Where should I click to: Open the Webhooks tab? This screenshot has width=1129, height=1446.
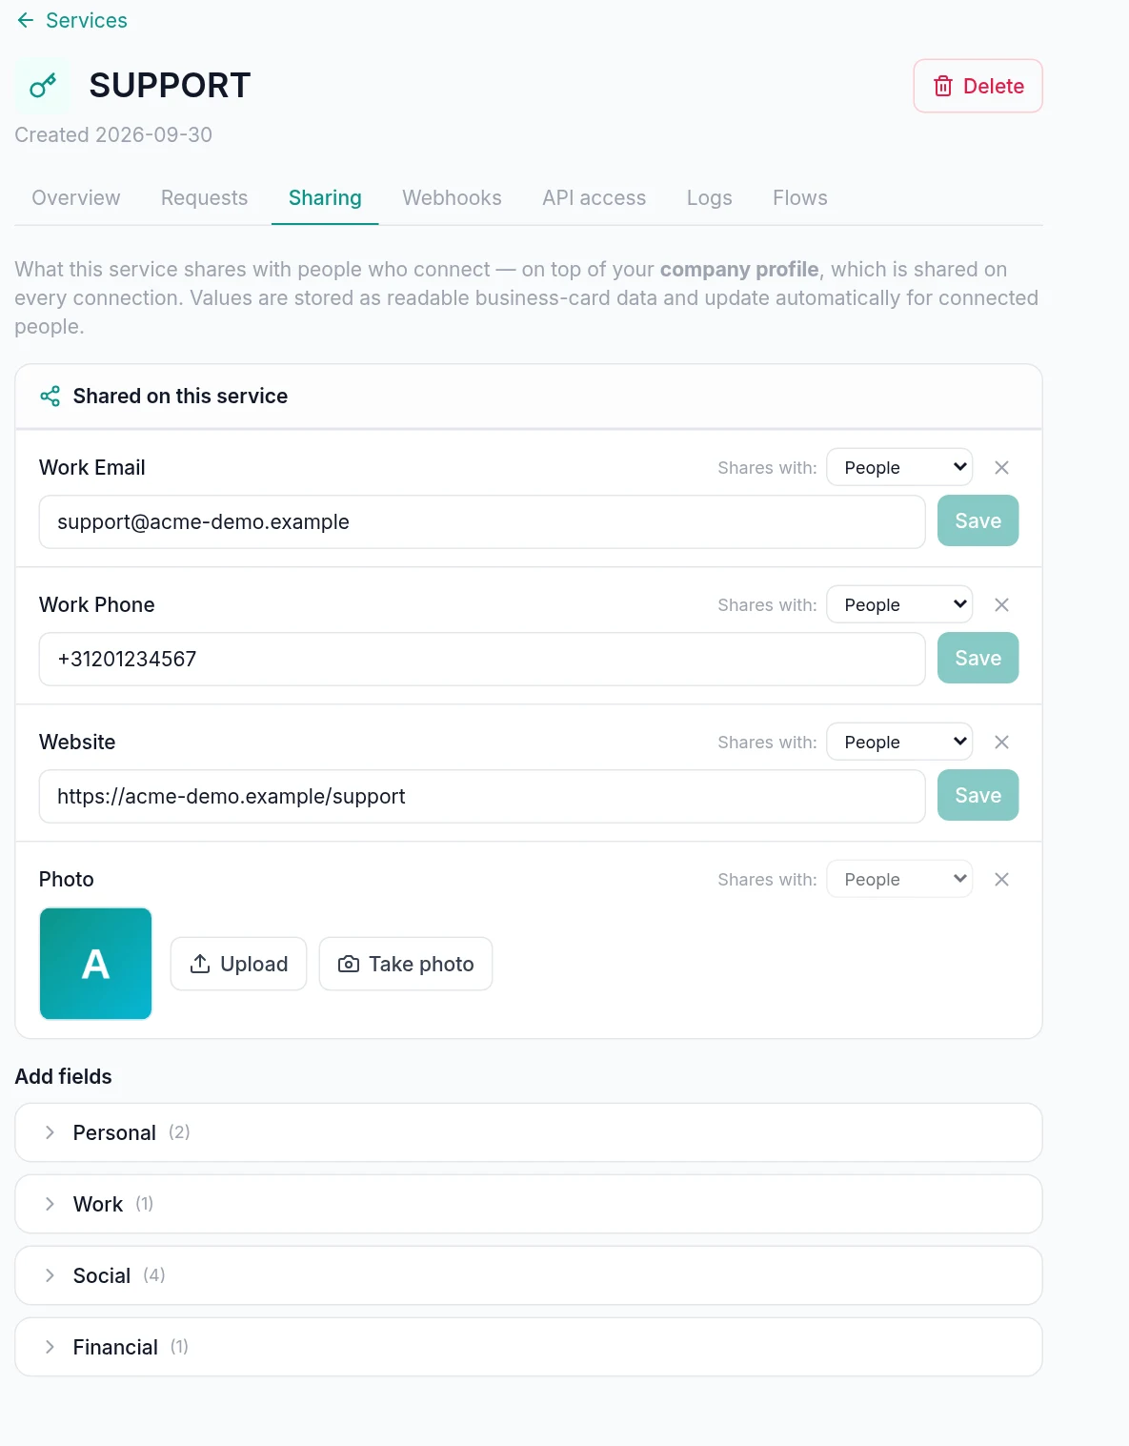click(452, 197)
